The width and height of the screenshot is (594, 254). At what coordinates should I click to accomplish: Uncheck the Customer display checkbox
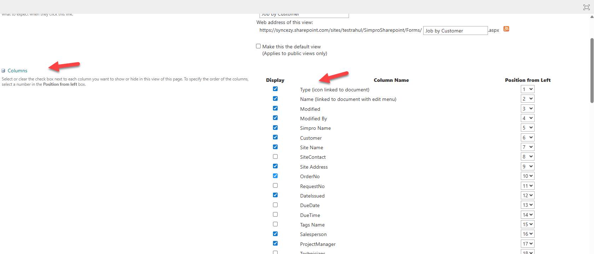pyautogui.click(x=275, y=137)
